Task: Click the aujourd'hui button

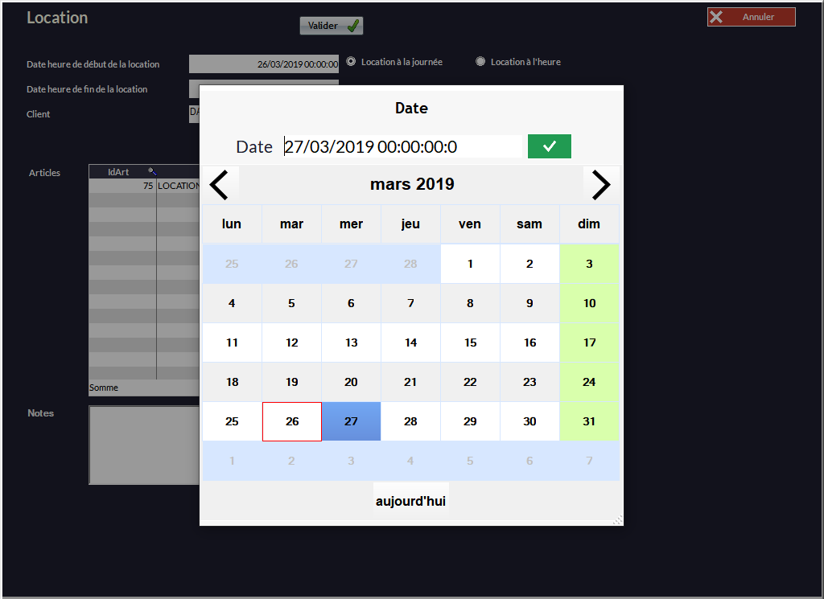Action: click(410, 501)
